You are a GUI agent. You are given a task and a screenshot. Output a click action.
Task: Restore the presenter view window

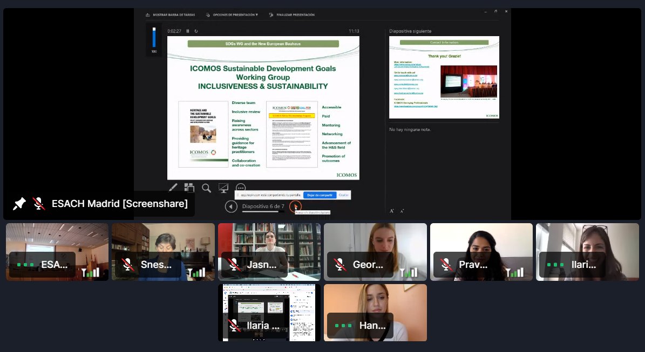(495, 11)
